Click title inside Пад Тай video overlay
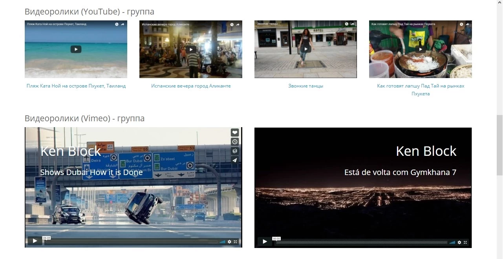Image resolution: width=503 pixels, height=259 pixels. (x=403, y=24)
